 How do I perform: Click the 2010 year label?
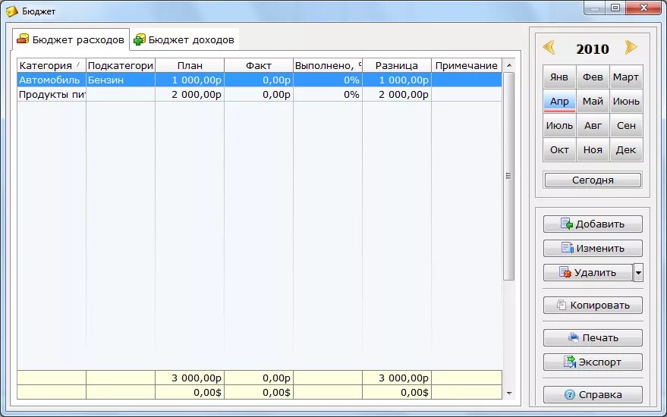pyautogui.click(x=593, y=49)
